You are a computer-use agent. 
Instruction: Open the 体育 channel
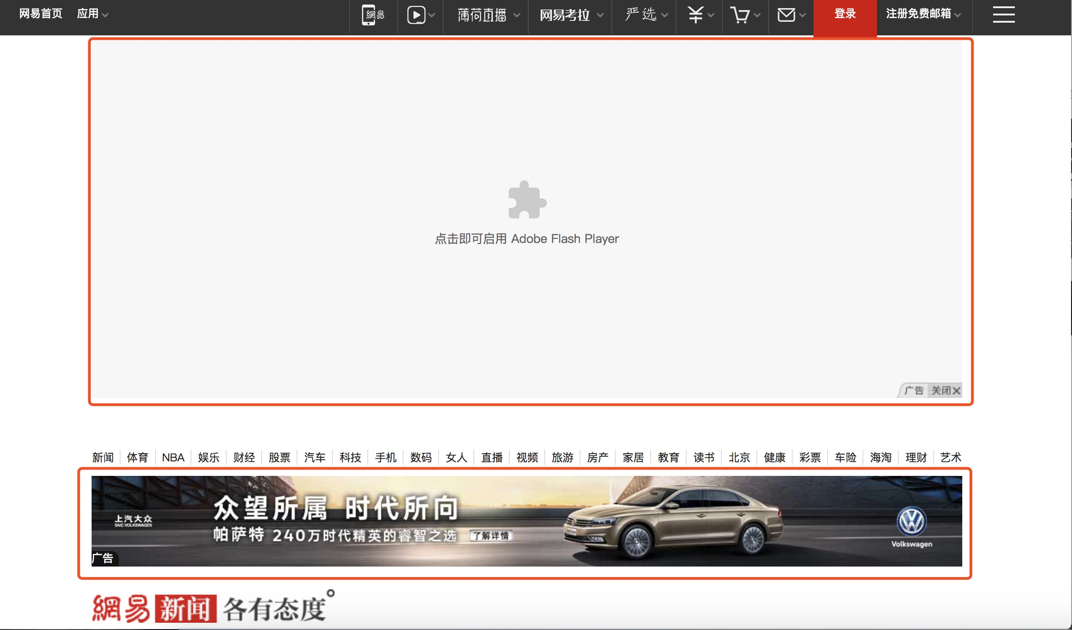138,457
